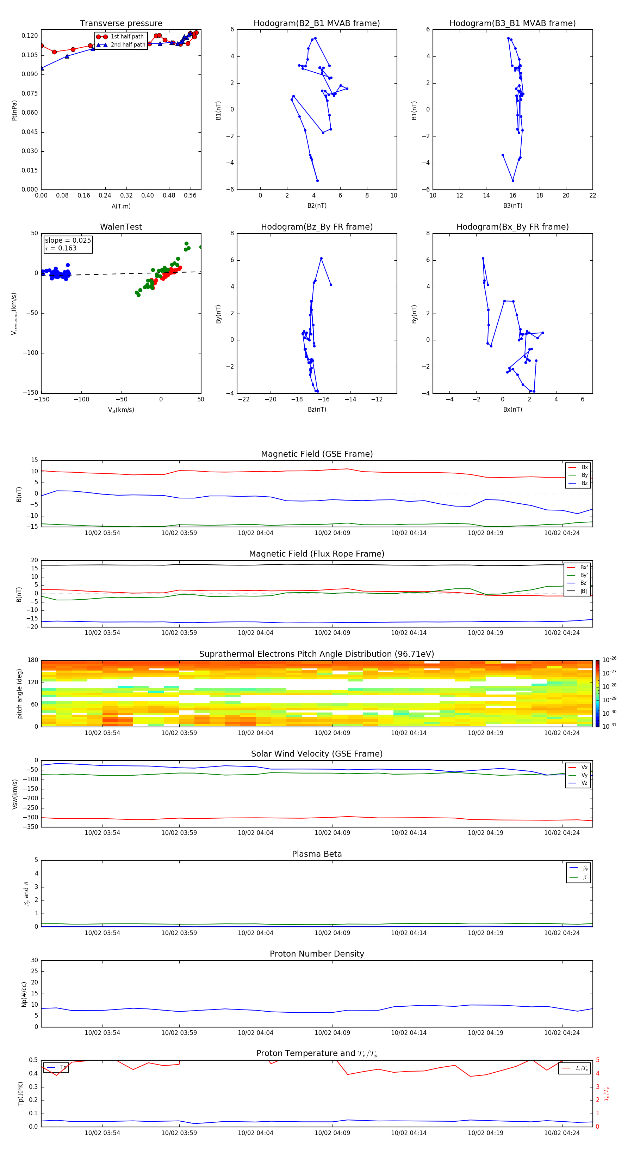The width and height of the screenshot is (634, 1164).
Task: Click the "Proton Number Density" title
Action: pyautogui.click(x=317, y=954)
